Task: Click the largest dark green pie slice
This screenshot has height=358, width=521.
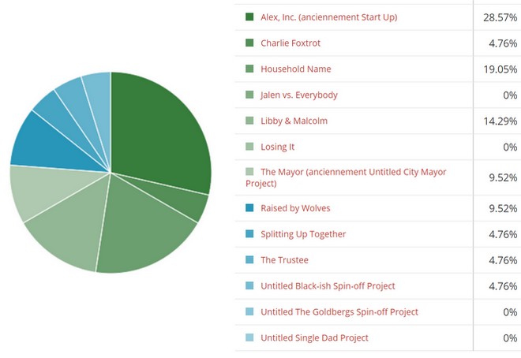Action: (x=158, y=126)
